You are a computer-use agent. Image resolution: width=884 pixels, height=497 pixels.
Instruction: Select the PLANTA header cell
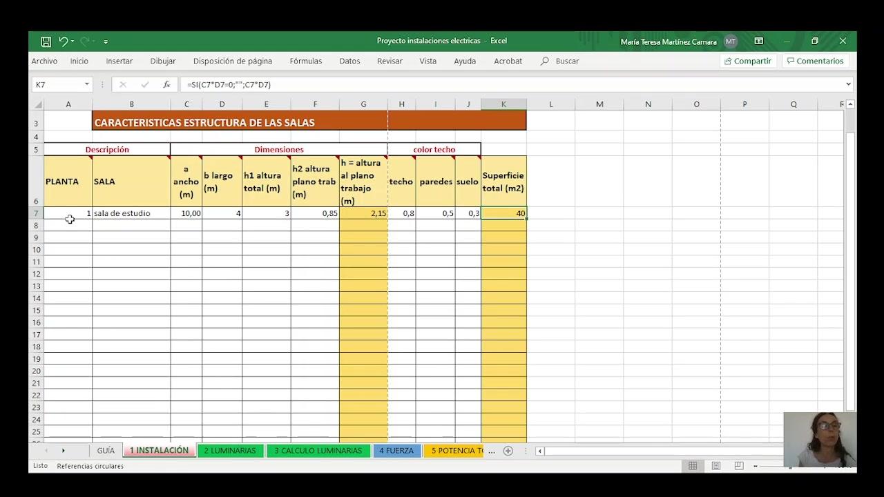[x=68, y=182]
